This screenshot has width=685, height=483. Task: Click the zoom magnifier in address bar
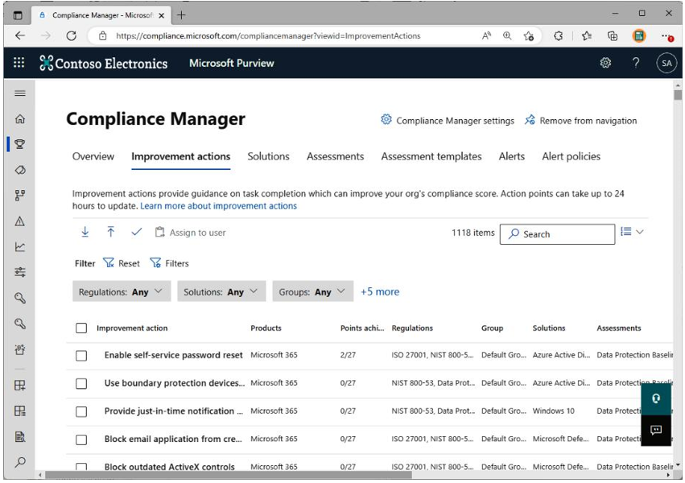pos(507,35)
